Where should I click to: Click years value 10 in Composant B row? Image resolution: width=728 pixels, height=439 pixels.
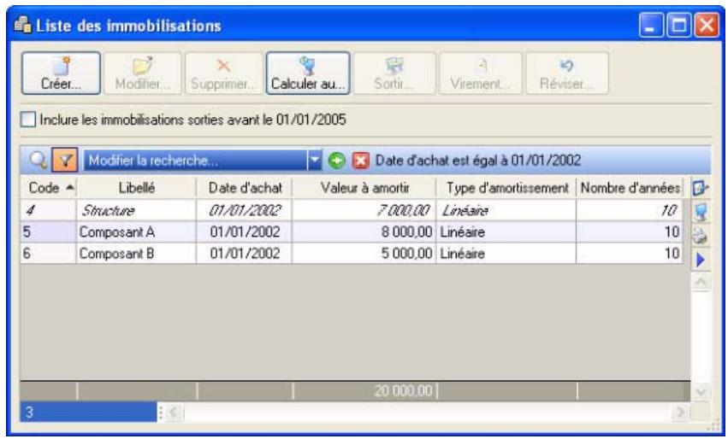click(672, 254)
